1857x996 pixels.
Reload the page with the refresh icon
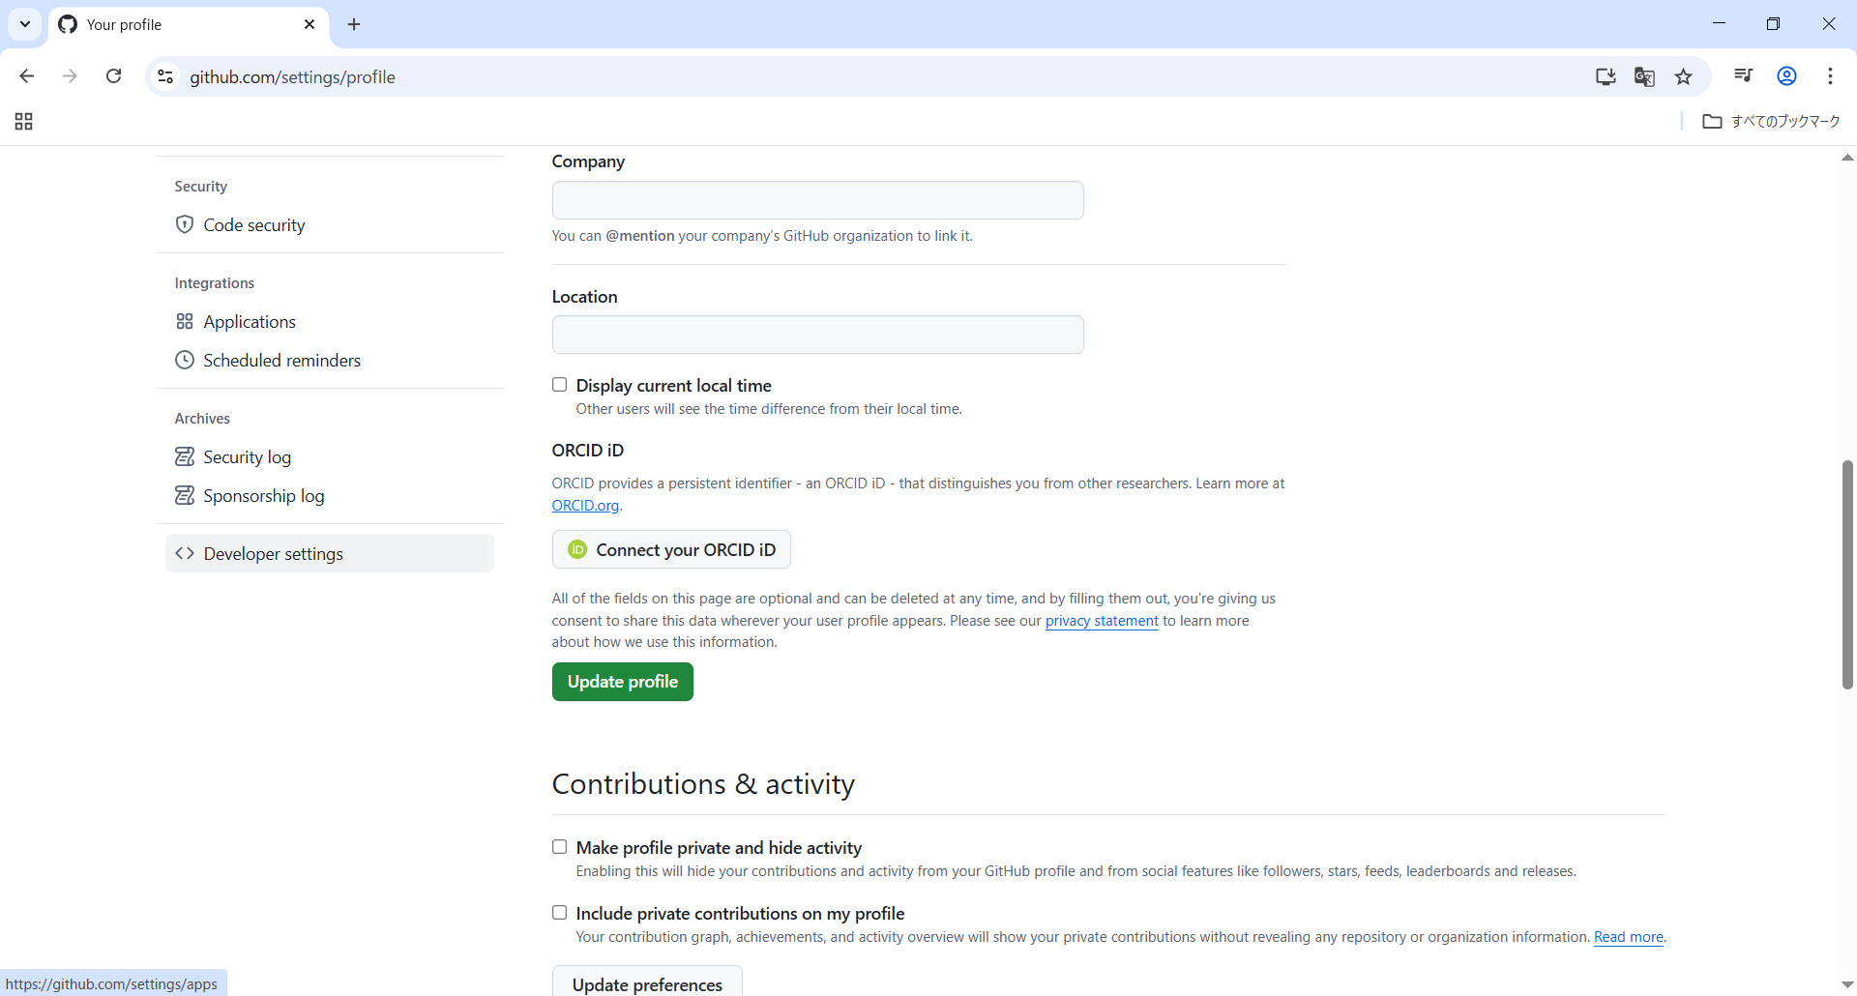point(113,76)
